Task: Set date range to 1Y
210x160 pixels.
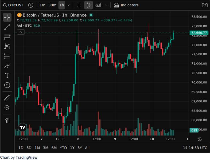Action: [72, 148]
